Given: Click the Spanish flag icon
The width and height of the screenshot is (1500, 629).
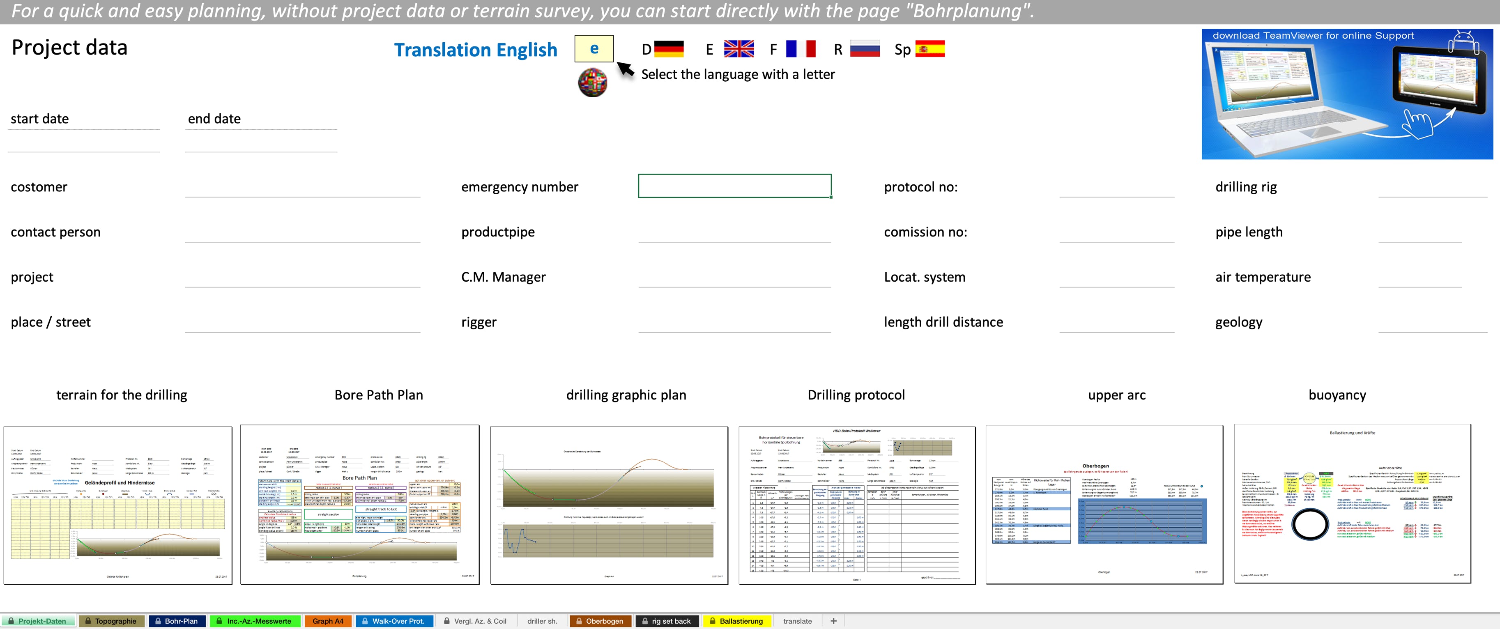Looking at the screenshot, I should click(x=929, y=49).
